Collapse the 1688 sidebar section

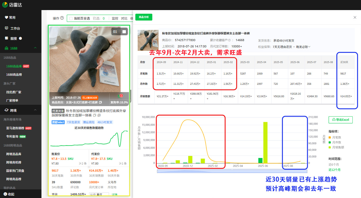coord(35,48)
